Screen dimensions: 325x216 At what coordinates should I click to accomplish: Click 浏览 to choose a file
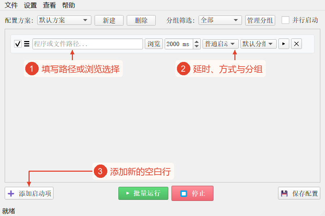click(x=154, y=44)
